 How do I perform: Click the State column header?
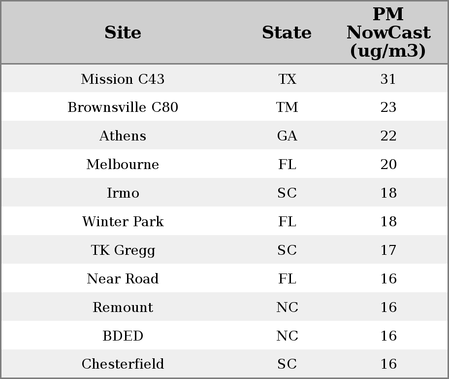point(287,33)
